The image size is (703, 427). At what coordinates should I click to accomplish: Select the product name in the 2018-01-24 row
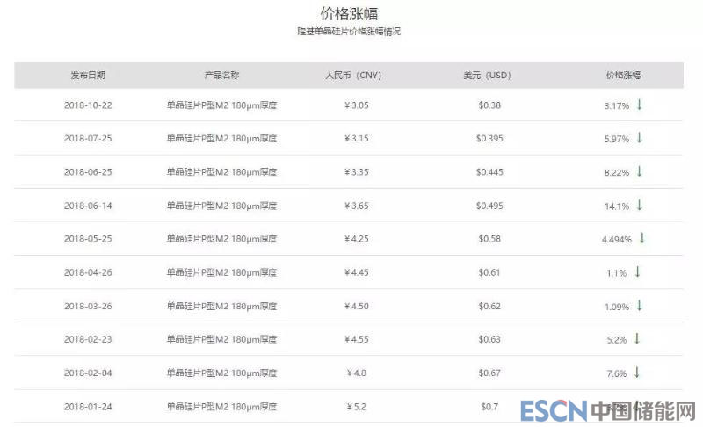[221, 407]
